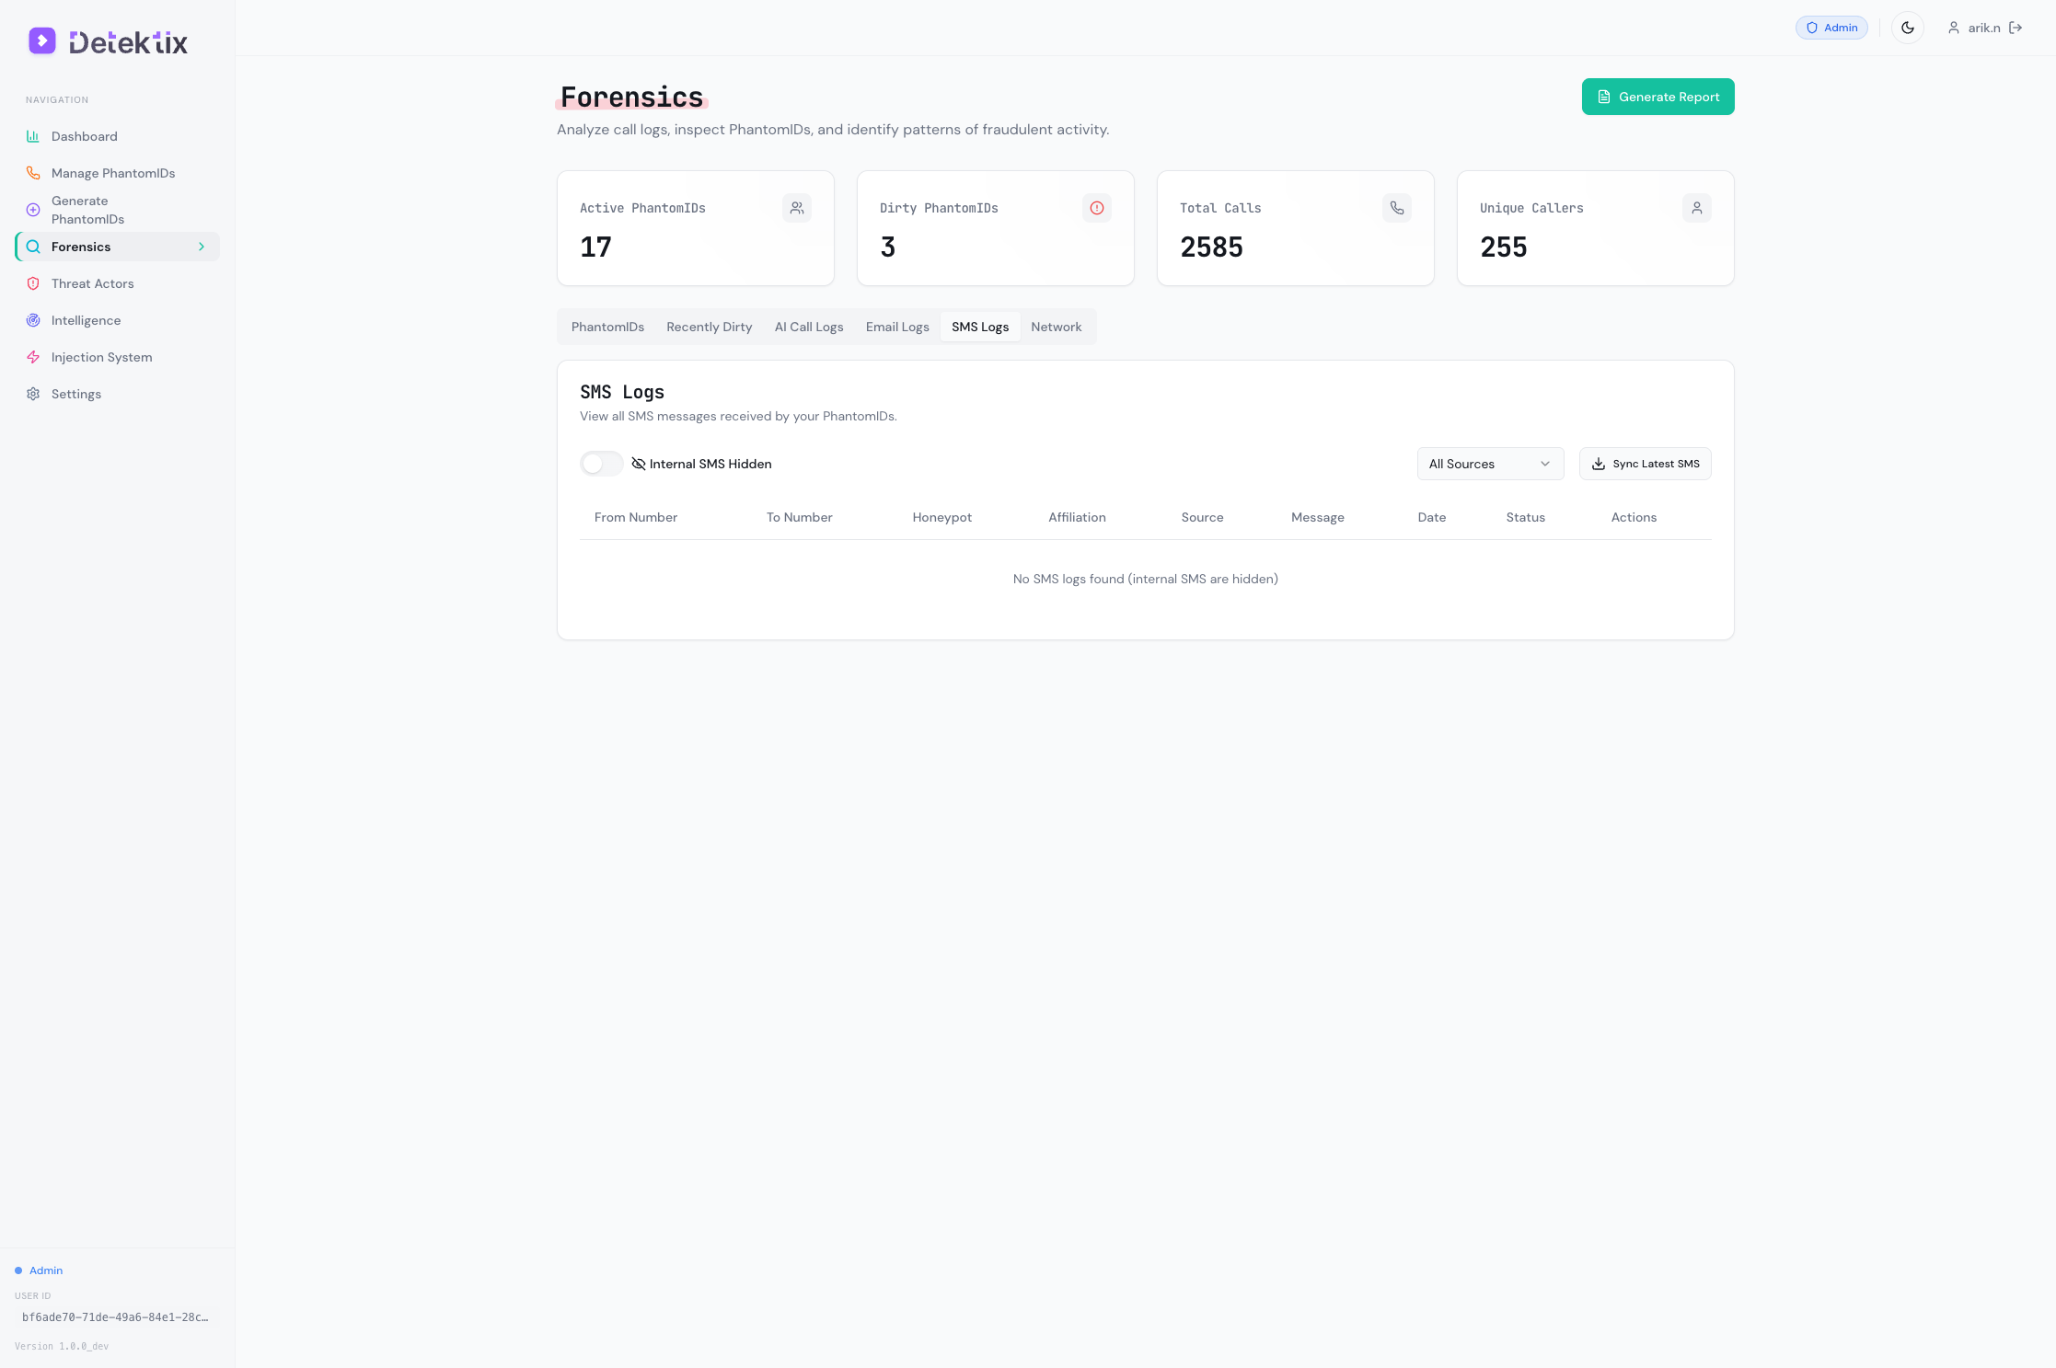Switch to the AI Call Logs tab
2056x1368 pixels.
click(808, 327)
